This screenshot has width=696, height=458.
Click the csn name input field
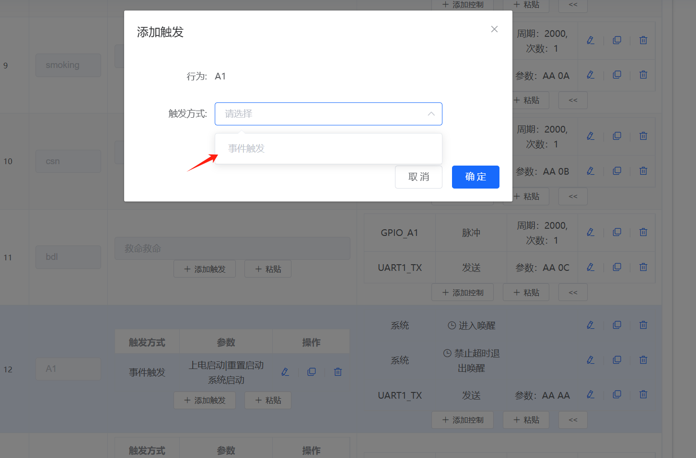[68, 161]
